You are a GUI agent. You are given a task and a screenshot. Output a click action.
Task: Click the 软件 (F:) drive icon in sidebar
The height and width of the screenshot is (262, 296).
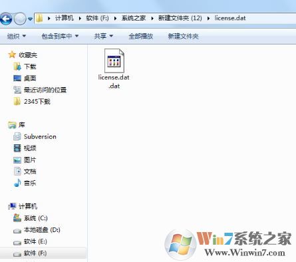17,254
